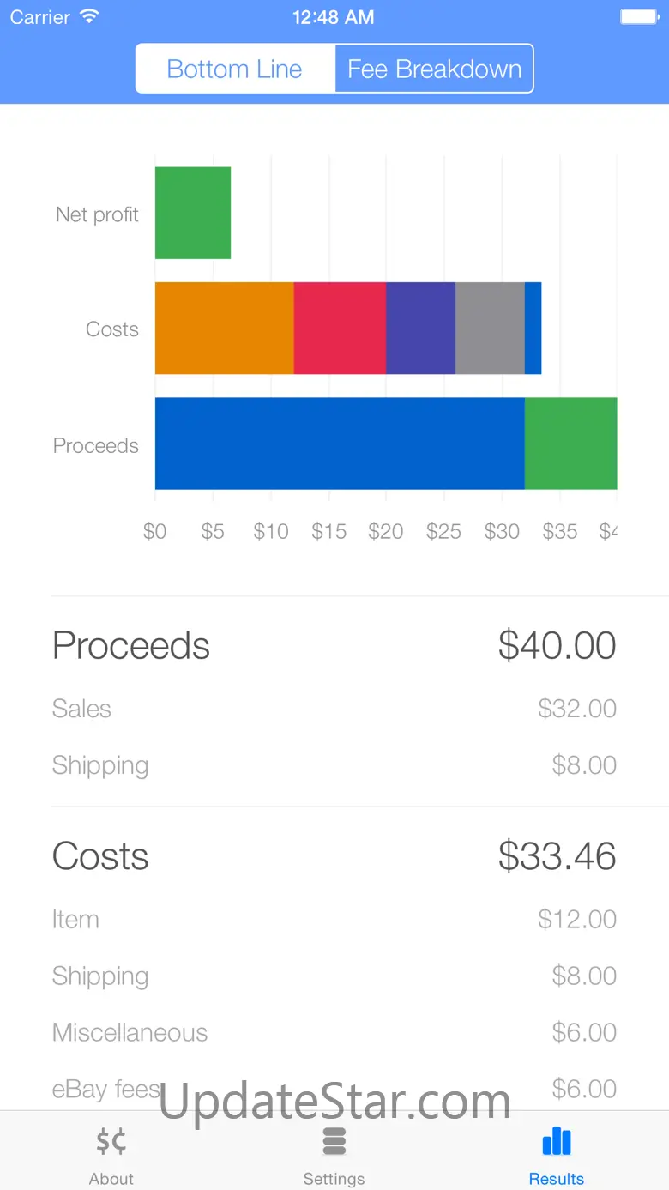Tap the Settings stack icon
This screenshot has height=1190, width=669.
coord(334,1142)
